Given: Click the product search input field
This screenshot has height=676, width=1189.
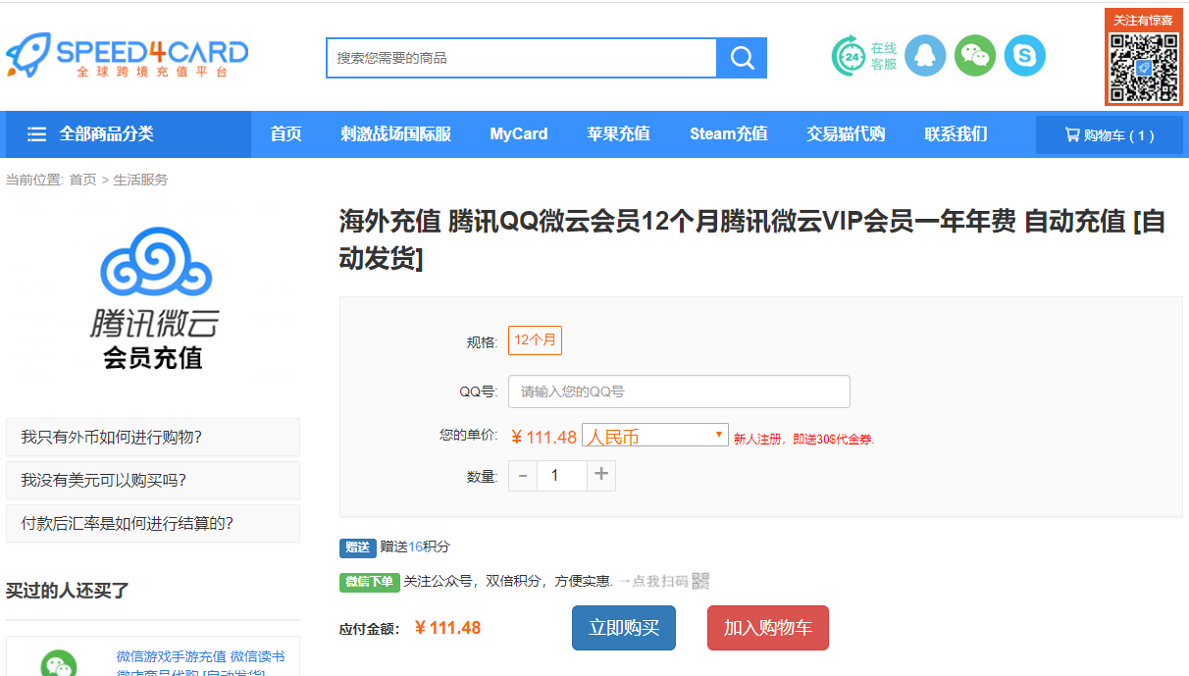Looking at the screenshot, I should tap(522, 58).
